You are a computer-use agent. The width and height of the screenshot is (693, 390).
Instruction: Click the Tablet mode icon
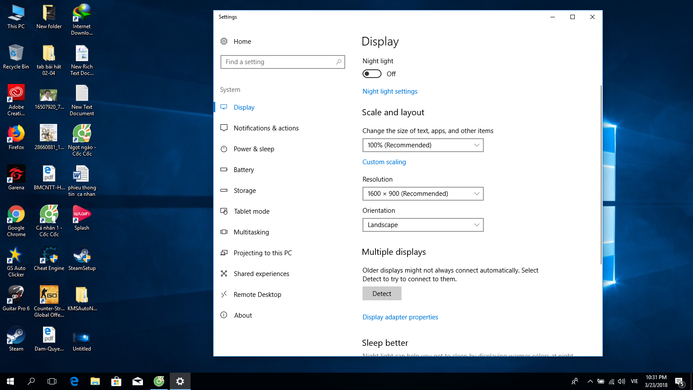tap(224, 211)
